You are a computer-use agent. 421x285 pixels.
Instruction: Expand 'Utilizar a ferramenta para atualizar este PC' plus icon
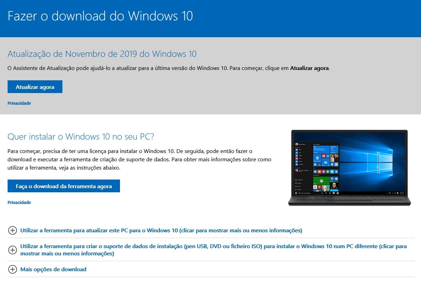12,230
